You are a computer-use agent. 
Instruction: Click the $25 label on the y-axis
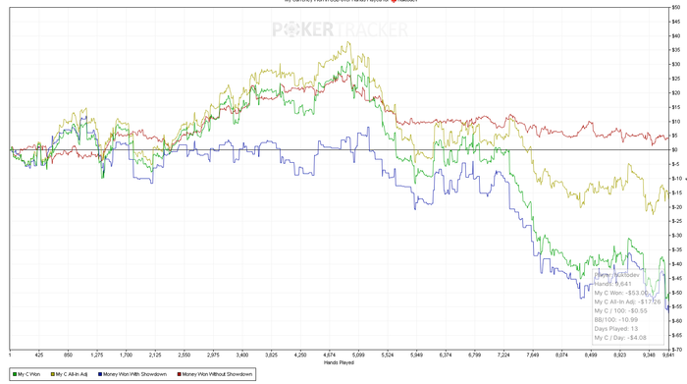tap(676, 79)
